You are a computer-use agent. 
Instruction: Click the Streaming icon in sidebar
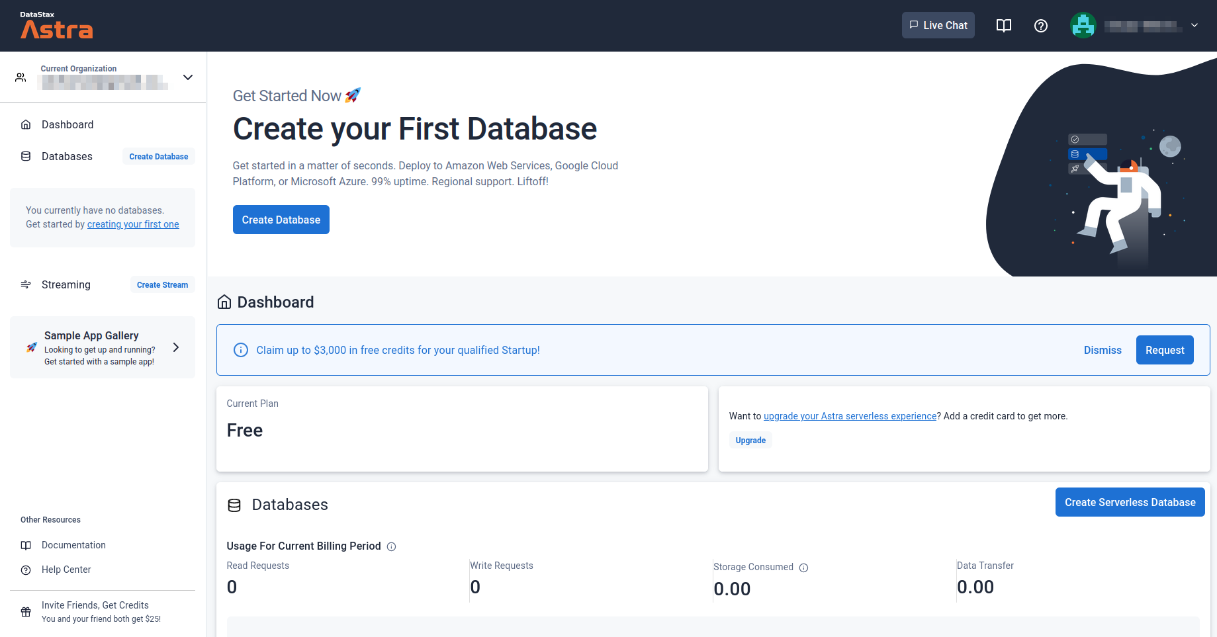coord(26,284)
